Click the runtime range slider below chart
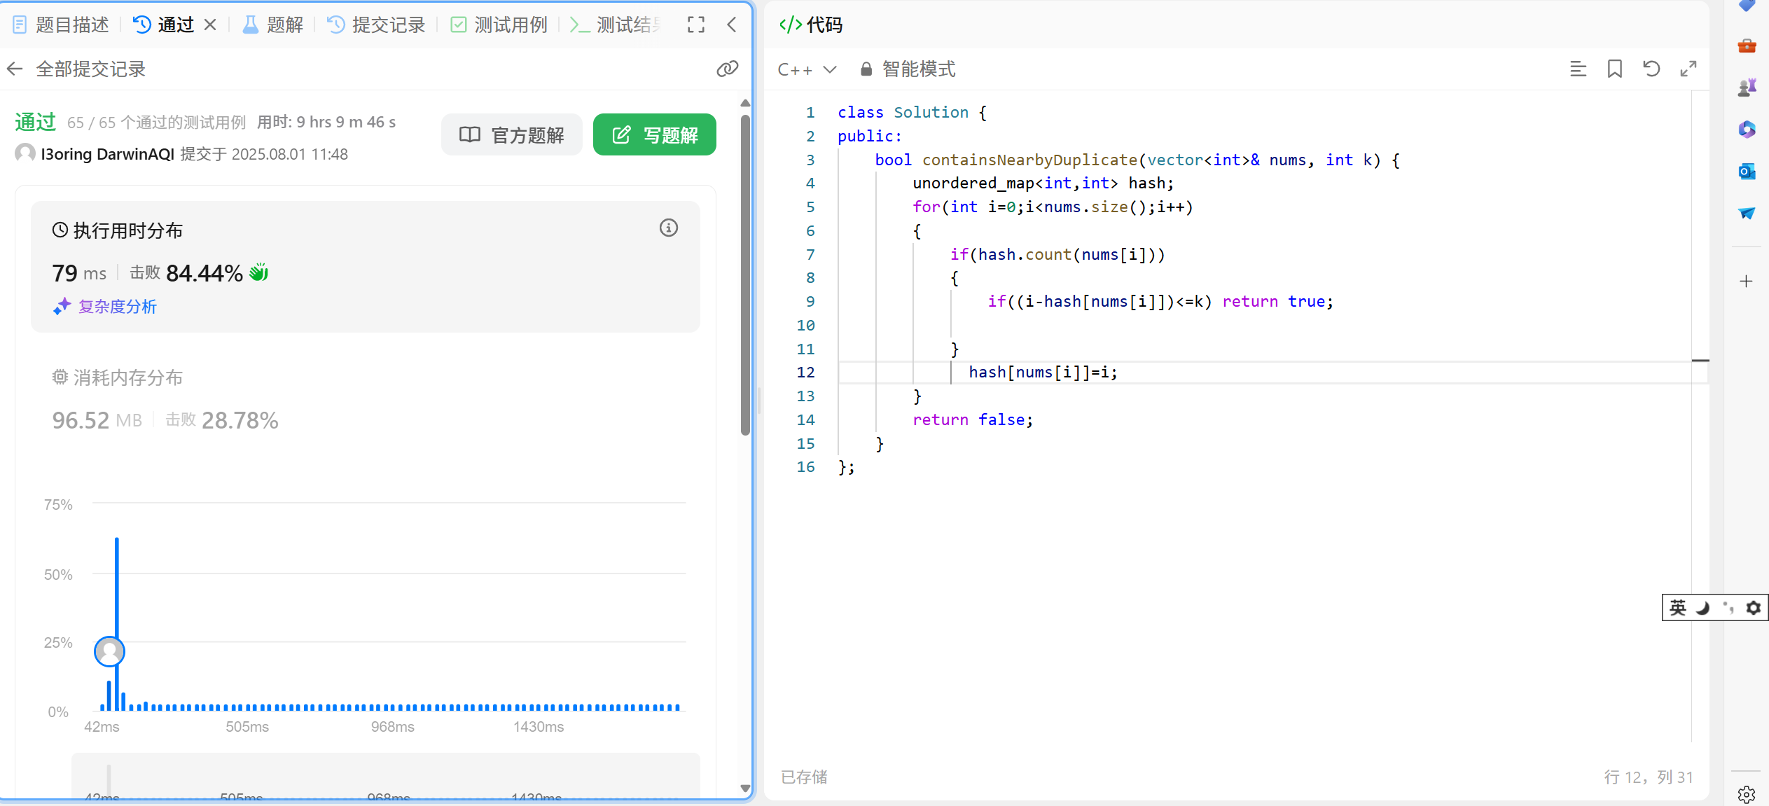Viewport: 1769px width, 806px height. pyautogui.click(x=385, y=777)
